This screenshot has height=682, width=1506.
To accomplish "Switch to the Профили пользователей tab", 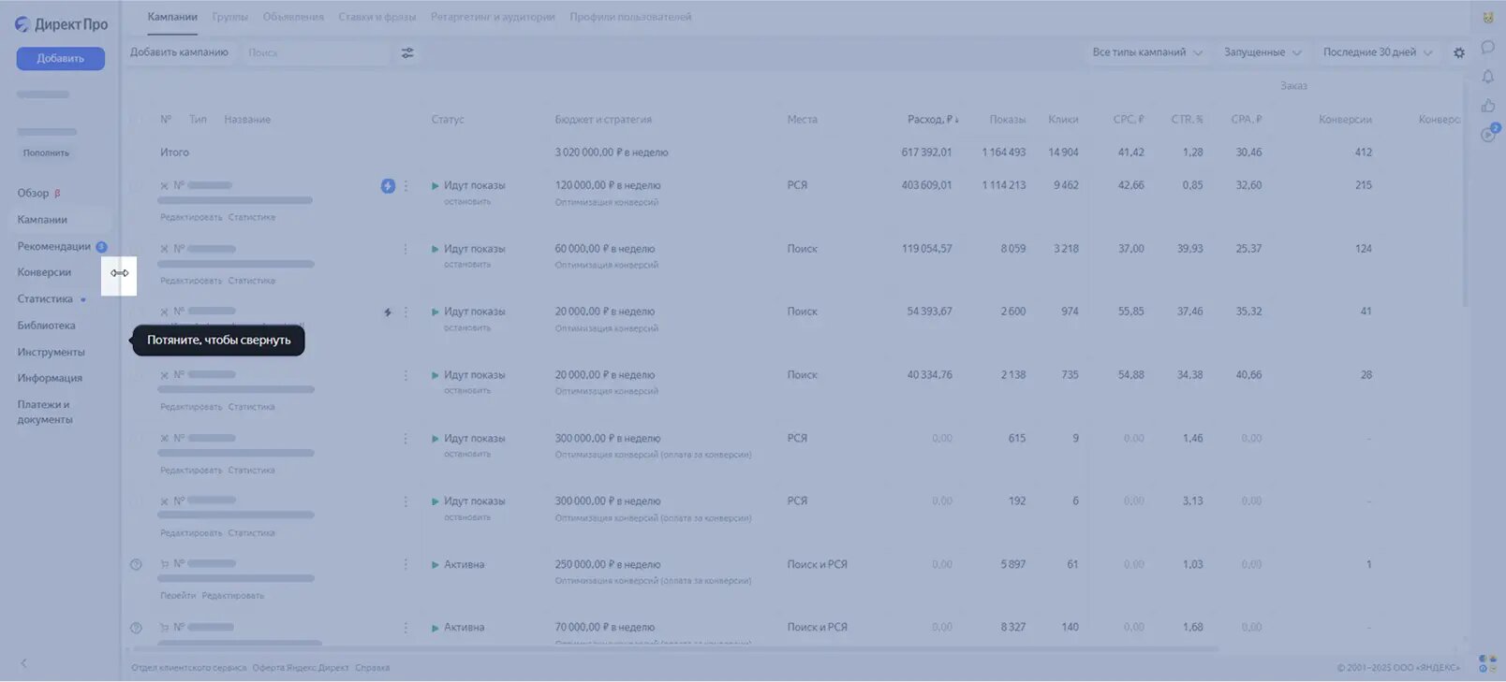I will [x=630, y=17].
